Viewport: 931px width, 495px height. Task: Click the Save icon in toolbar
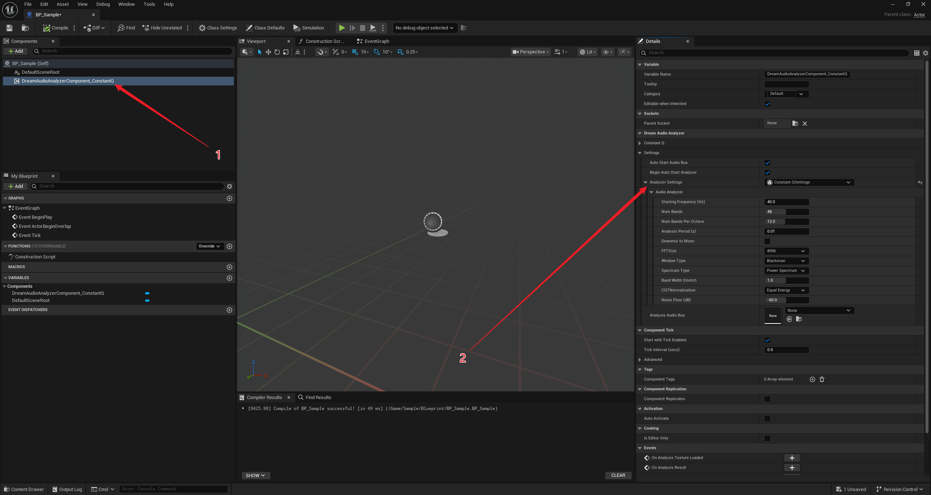pyautogui.click(x=9, y=28)
